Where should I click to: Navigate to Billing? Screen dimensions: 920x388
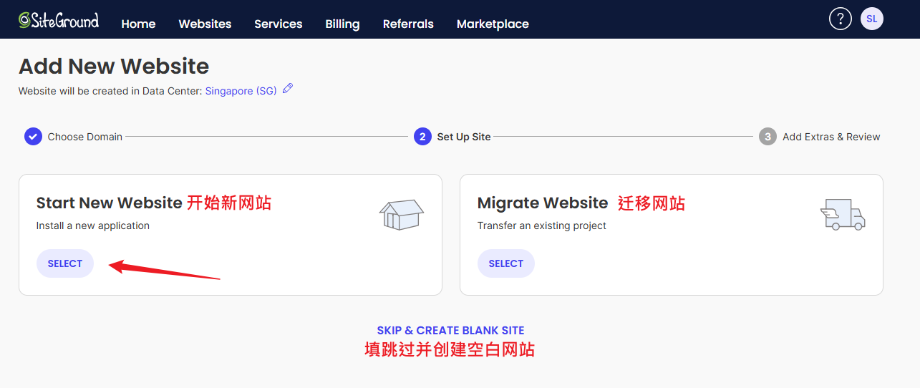342,24
